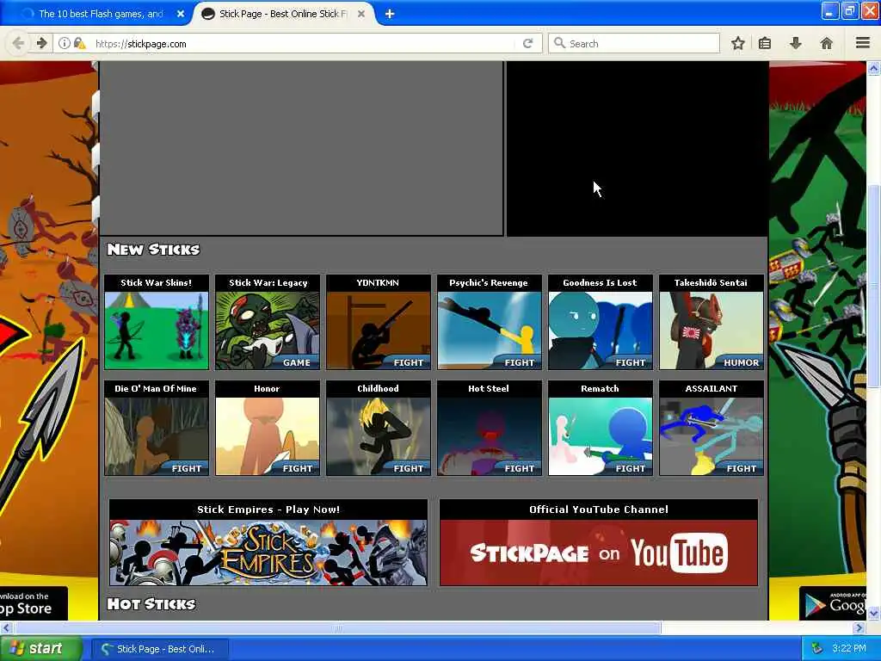The width and height of the screenshot is (881, 661).
Task: Click the Hot Sticks section heading
Action: click(151, 603)
